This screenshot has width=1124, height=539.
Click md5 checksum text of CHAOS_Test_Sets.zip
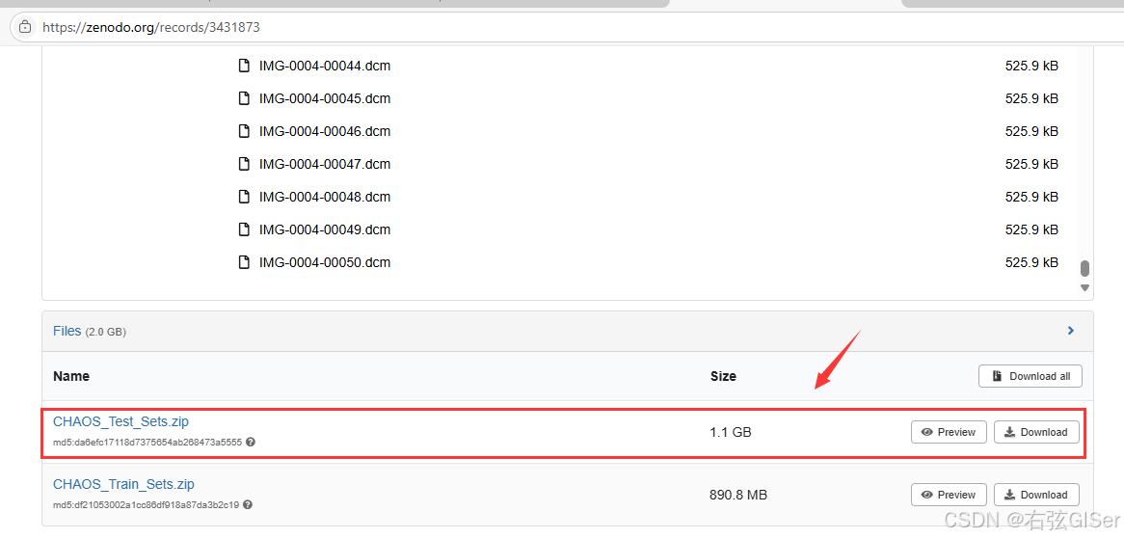(147, 443)
